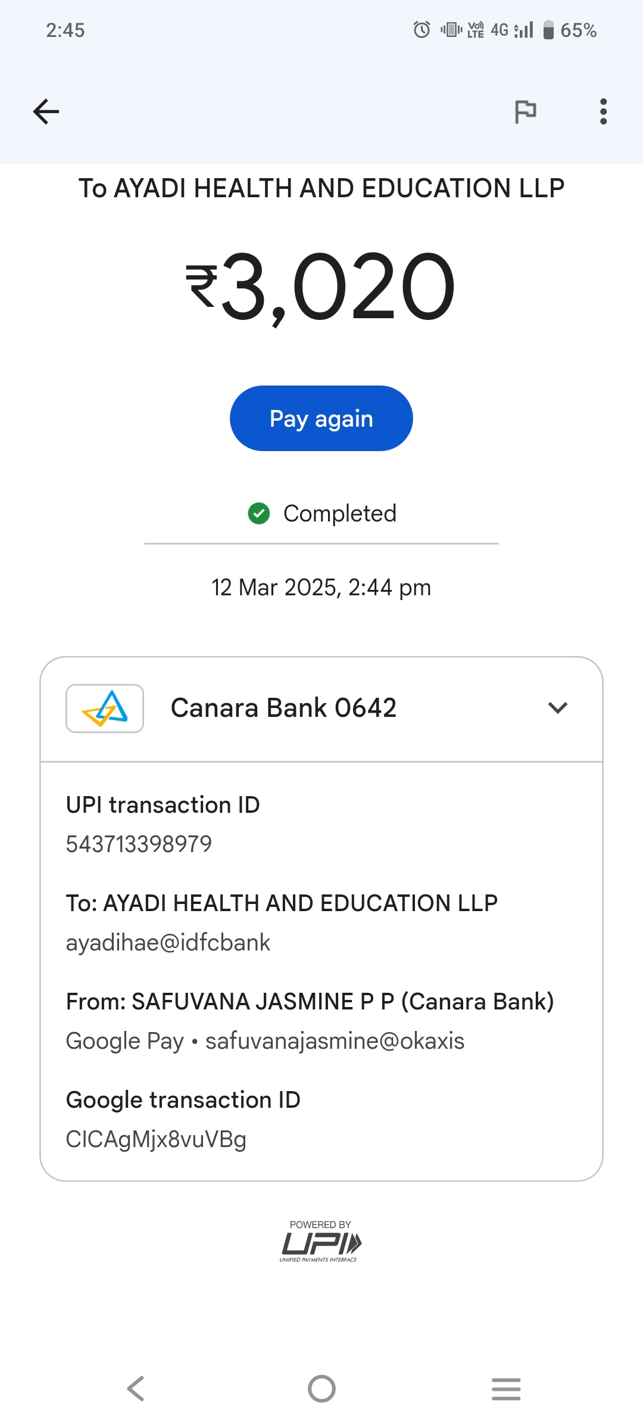643x1423 pixels.
Task: Tap the Canara Bank logo icon
Action: point(105,709)
